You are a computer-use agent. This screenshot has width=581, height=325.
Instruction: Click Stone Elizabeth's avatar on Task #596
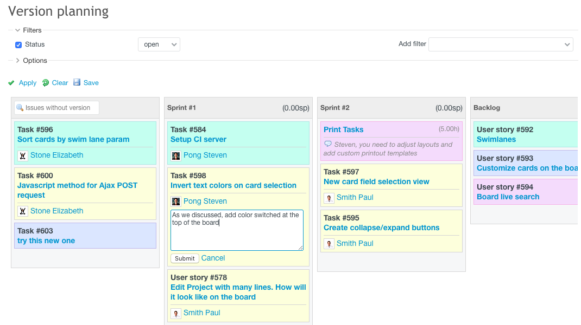(23, 155)
